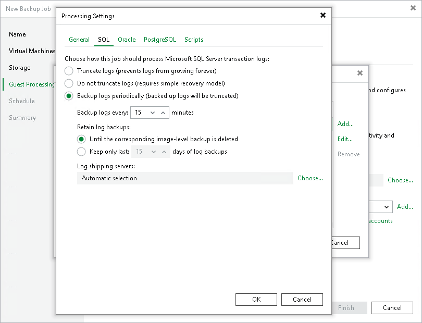Increase backup logs interval with up arrow

pos(163,113)
